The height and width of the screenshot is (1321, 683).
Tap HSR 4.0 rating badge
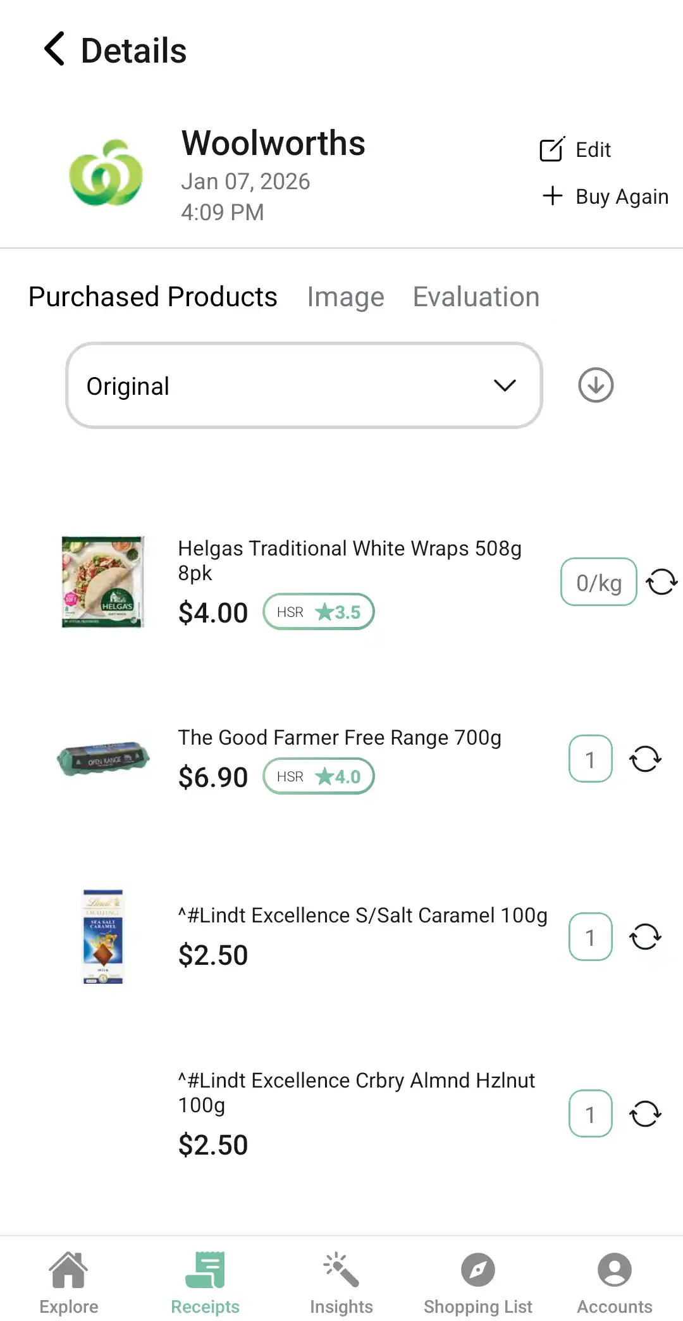click(x=319, y=776)
